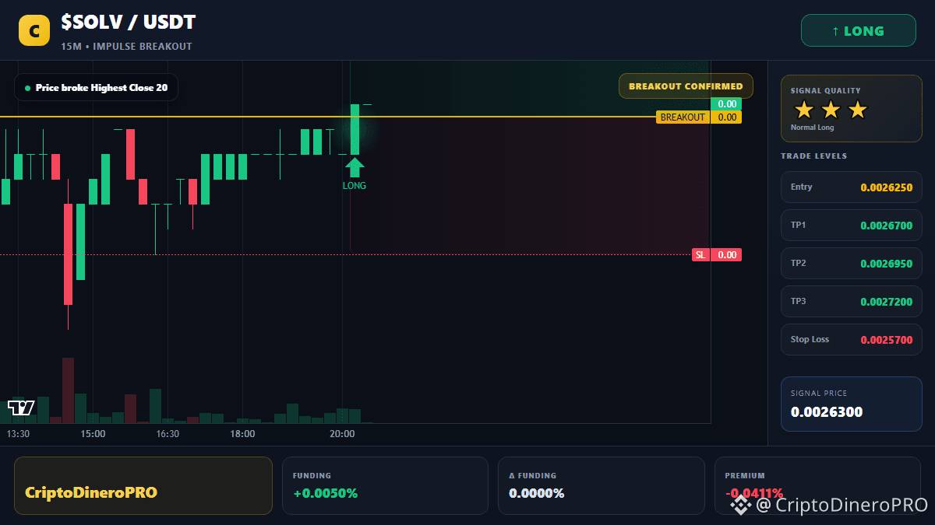Click the SIGNAL PRICE 0.0026300 card
935x525 pixels.
pos(851,404)
